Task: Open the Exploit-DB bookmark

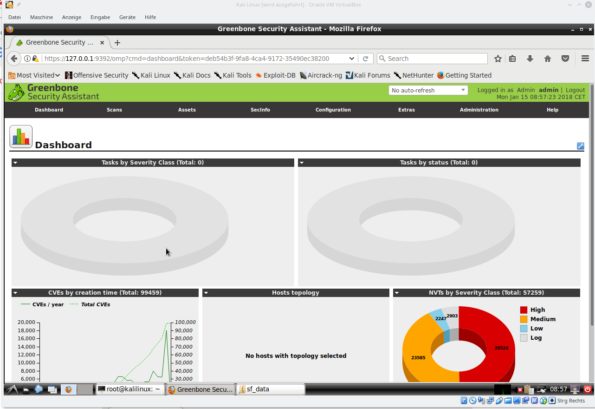Action: coord(275,75)
